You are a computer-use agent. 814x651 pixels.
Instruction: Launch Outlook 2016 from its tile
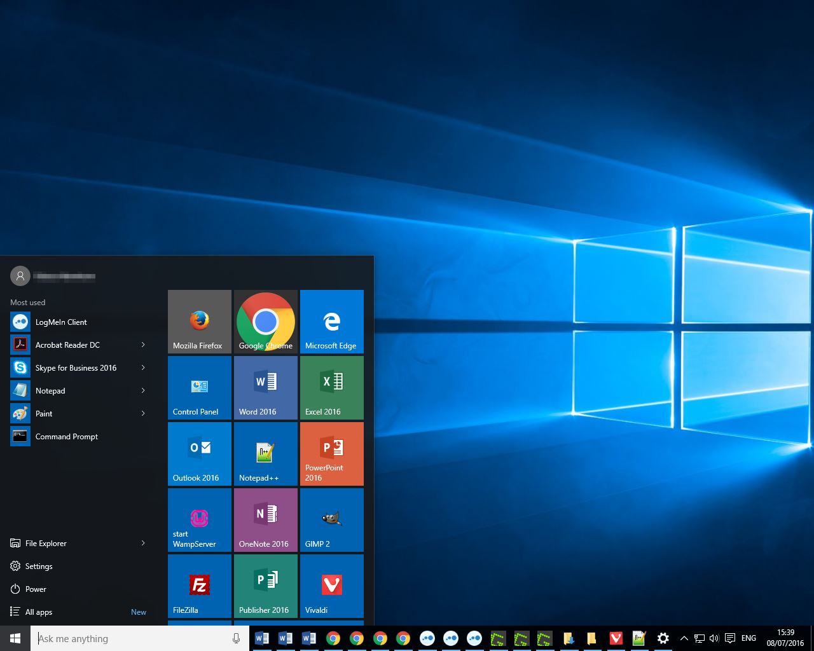[x=200, y=454]
